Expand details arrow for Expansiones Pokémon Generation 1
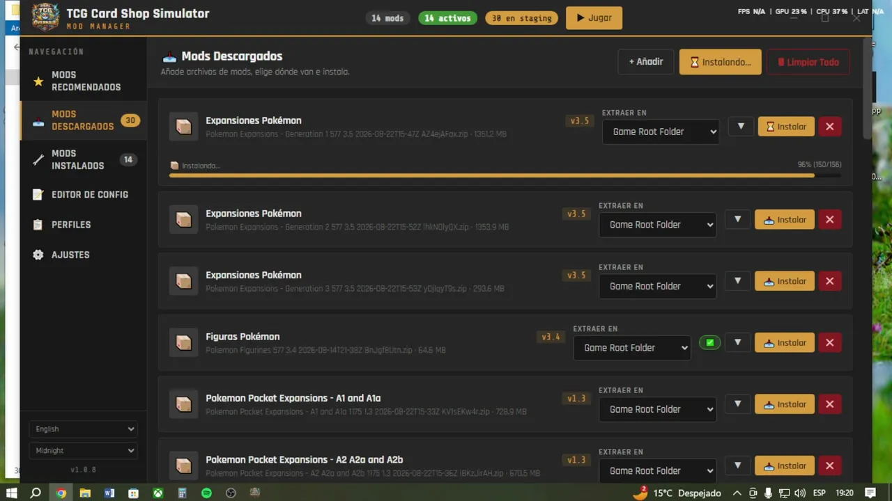Image resolution: width=892 pixels, height=501 pixels. 741,127
